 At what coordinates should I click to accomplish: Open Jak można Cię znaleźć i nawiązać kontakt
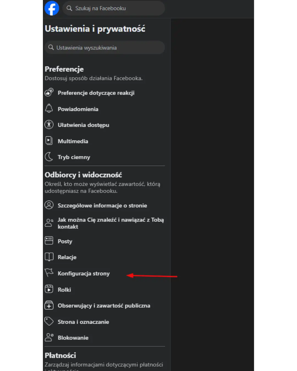click(x=111, y=223)
